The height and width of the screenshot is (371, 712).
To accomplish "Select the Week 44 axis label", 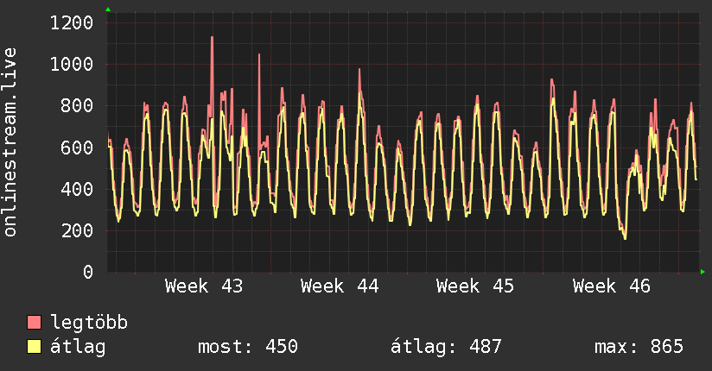I will click(340, 286).
